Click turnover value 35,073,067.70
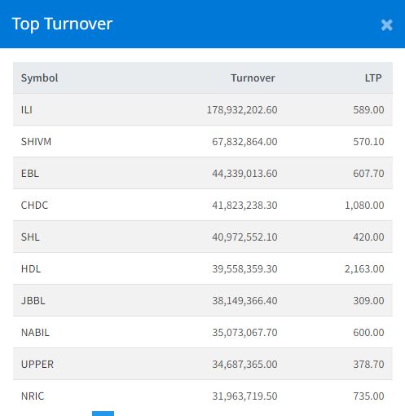The image size is (405, 416). 244,333
